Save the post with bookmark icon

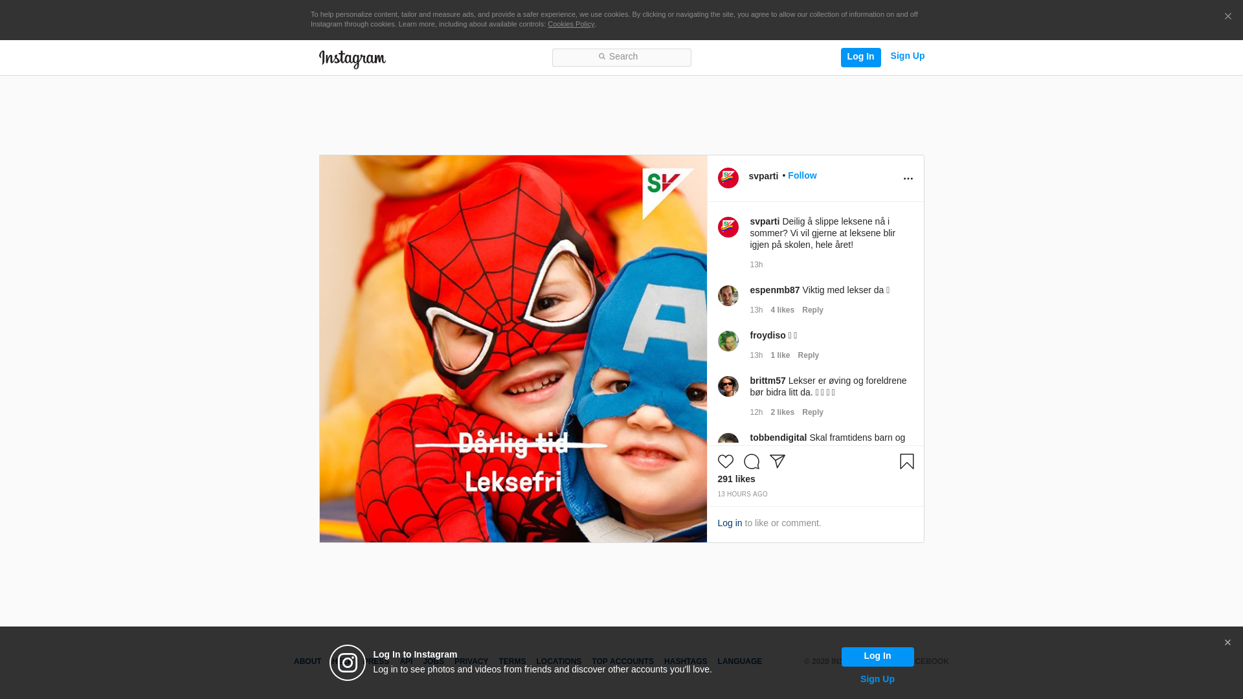(906, 461)
